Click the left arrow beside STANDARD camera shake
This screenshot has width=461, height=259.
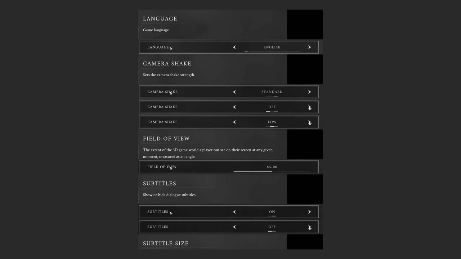click(x=234, y=92)
